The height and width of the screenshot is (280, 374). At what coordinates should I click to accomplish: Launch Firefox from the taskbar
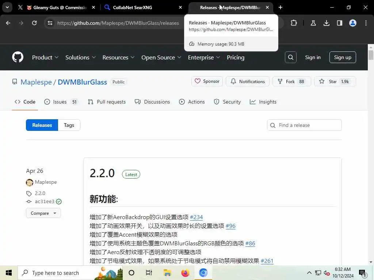(x=185, y=273)
